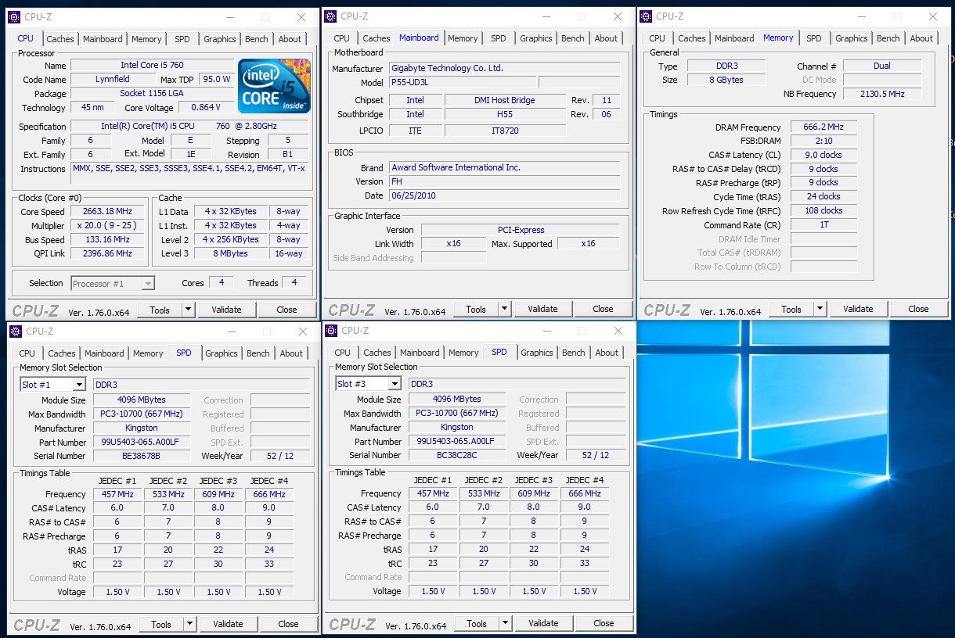
Task: Click the Socket 1156 LGA package field
Action: (152, 94)
